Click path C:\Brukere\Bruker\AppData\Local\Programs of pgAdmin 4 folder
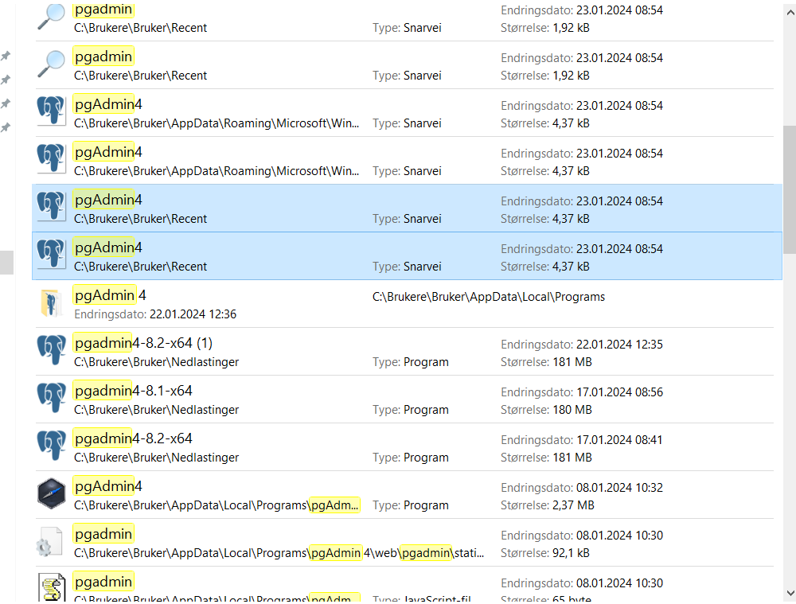This screenshot has width=796, height=604. click(x=489, y=297)
